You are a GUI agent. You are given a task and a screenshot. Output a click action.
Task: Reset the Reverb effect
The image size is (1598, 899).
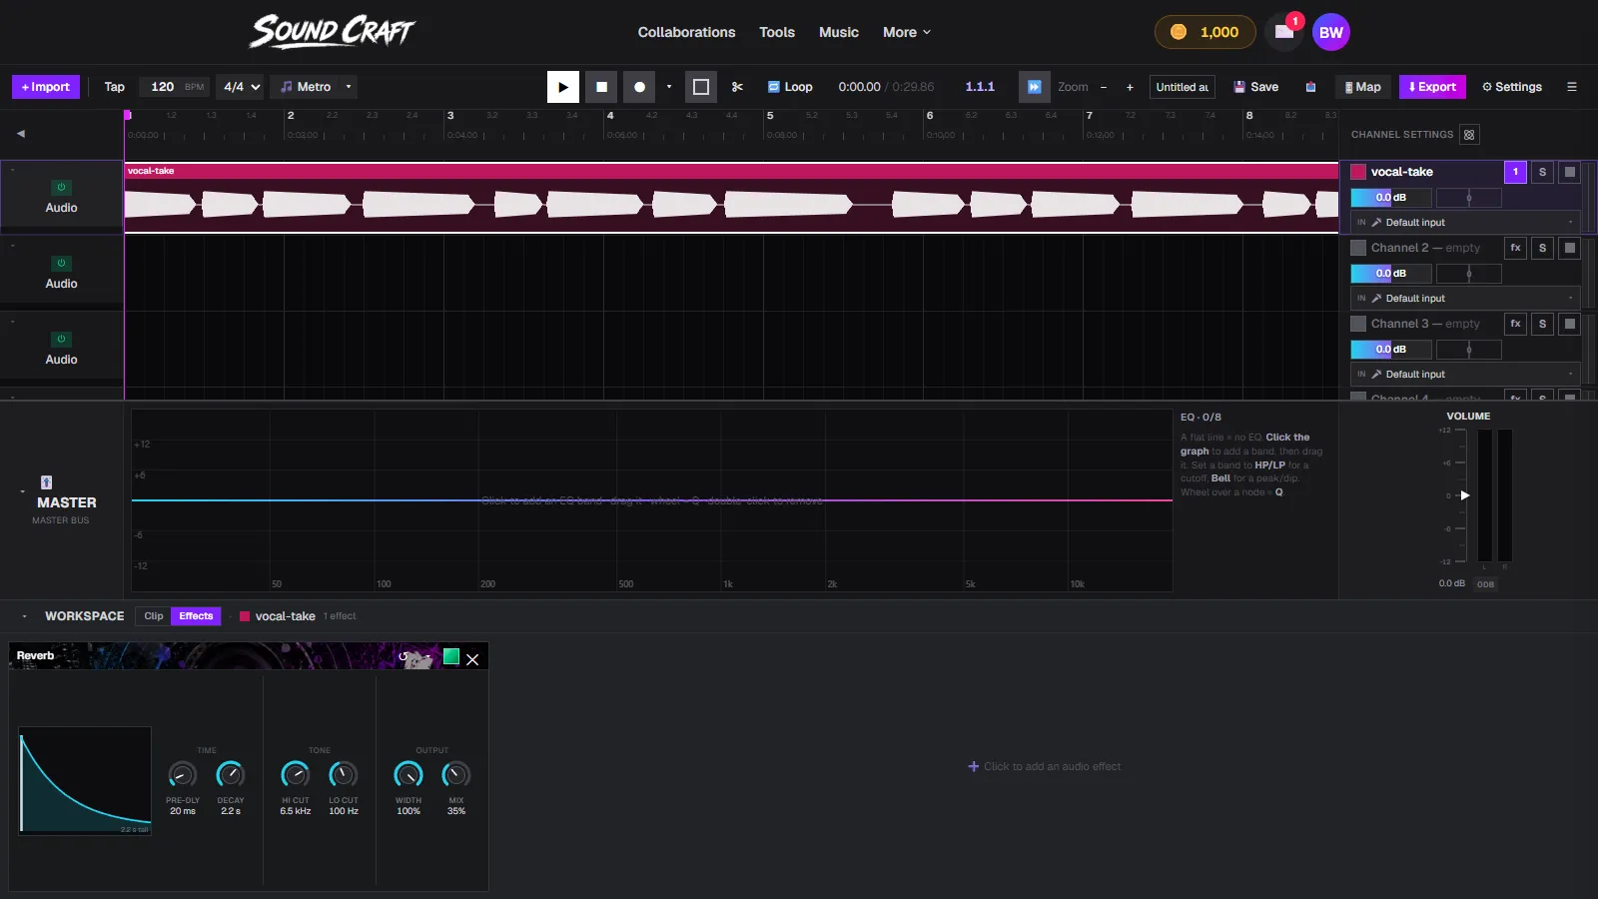point(403,656)
